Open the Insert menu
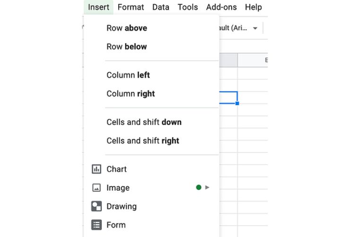350x237 pixels. click(98, 7)
